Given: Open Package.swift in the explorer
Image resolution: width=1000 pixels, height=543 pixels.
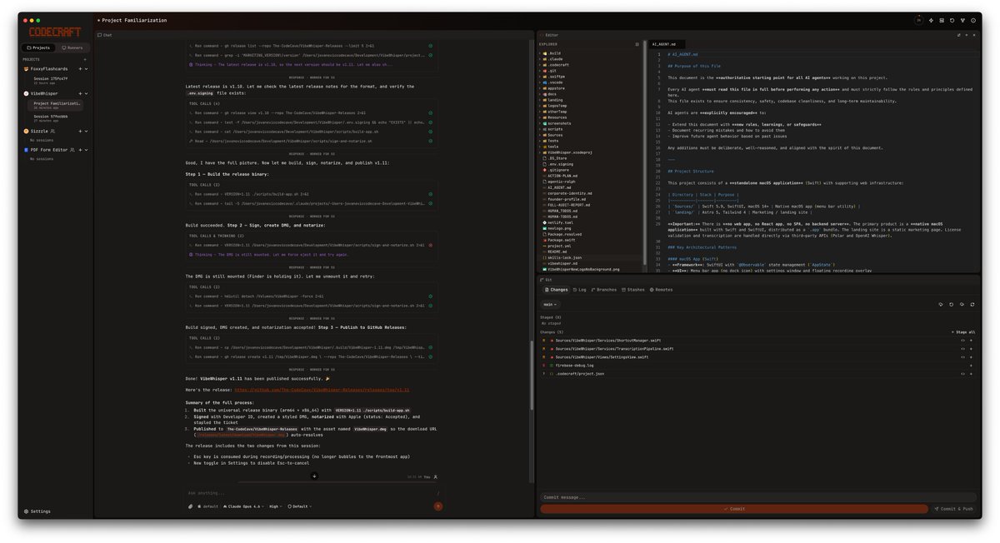Looking at the screenshot, I should (x=561, y=240).
